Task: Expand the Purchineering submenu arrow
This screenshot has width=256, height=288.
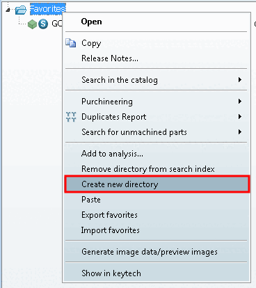Action: point(240,102)
